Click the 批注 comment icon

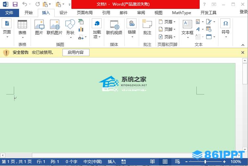147,24
